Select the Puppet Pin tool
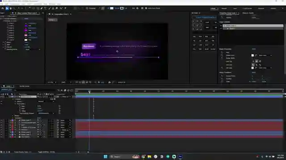286x160 pixels. point(65,8)
